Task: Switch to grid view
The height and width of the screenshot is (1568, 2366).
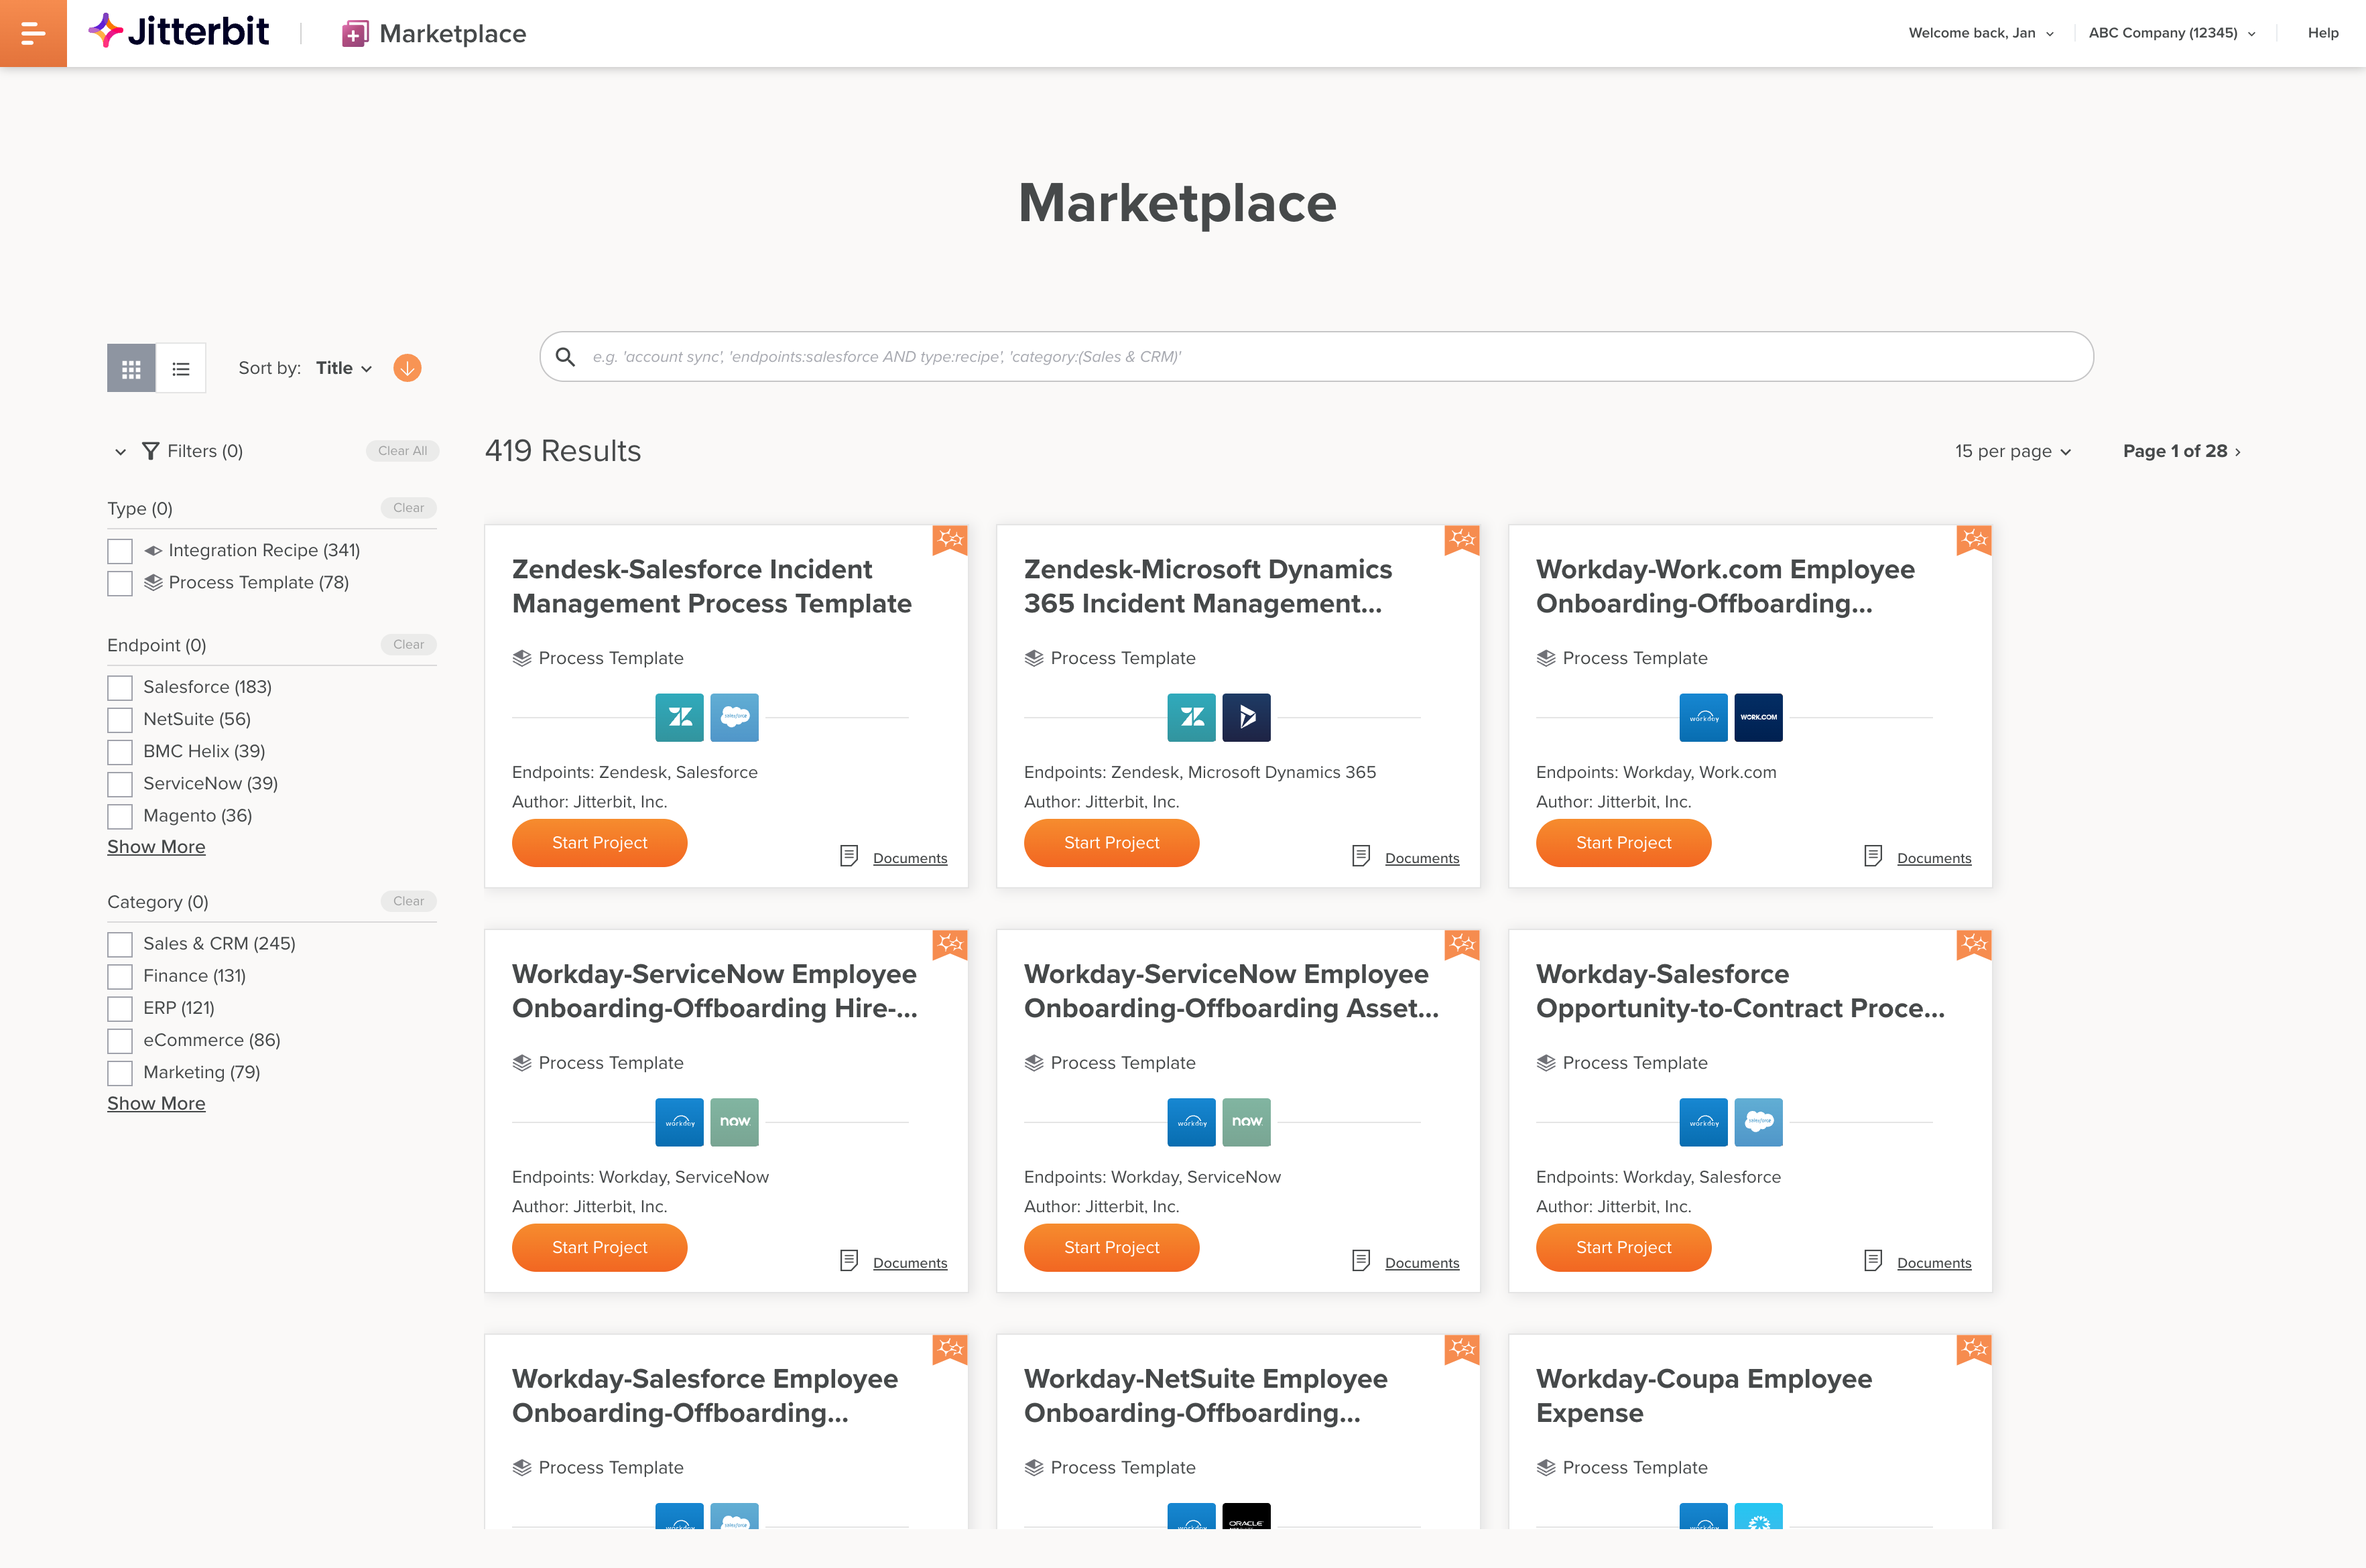Action: click(x=131, y=369)
